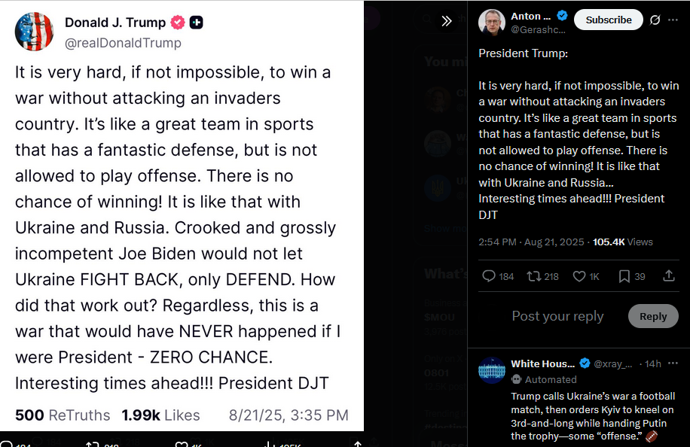Collapse image panel with double-chevron icon
Image resolution: width=690 pixels, height=447 pixels.
pos(446,21)
